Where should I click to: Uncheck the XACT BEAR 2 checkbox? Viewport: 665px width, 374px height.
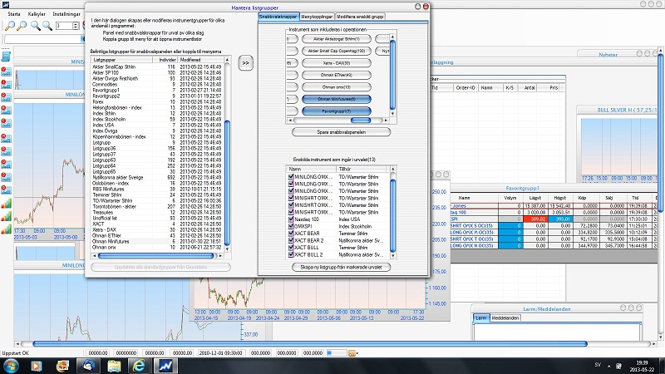[291, 239]
